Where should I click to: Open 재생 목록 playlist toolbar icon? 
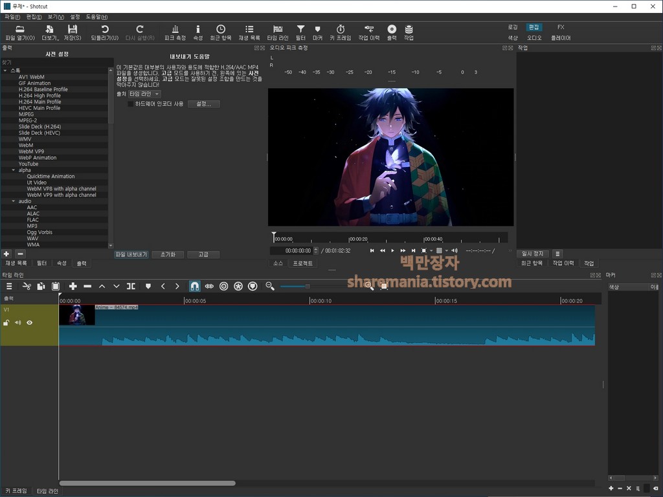click(x=249, y=32)
